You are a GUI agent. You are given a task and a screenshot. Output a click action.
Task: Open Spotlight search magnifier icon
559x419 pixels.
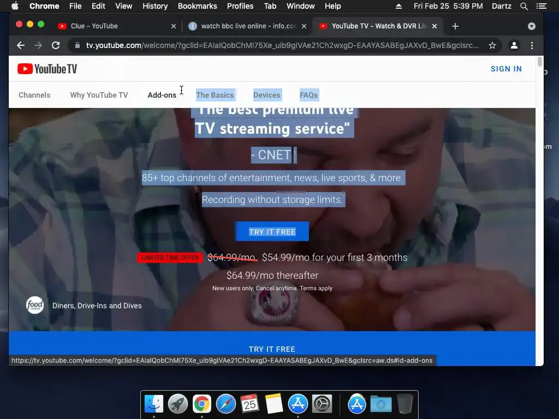point(524,6)
